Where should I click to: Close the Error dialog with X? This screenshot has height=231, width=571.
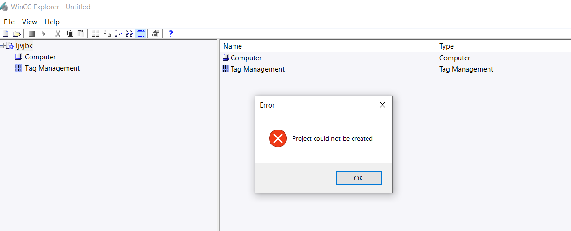[383, 105]
